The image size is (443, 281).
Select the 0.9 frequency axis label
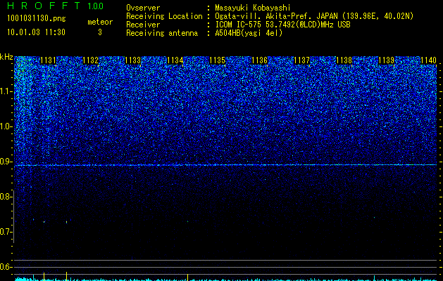(x=5, y=162)
